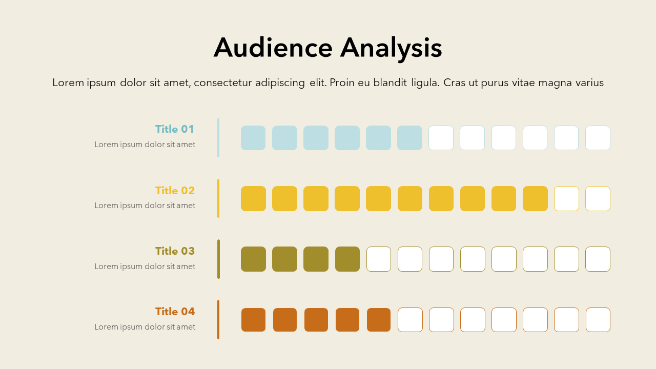
Task: Select the description text under Title 01
Action: pos(145,145)
